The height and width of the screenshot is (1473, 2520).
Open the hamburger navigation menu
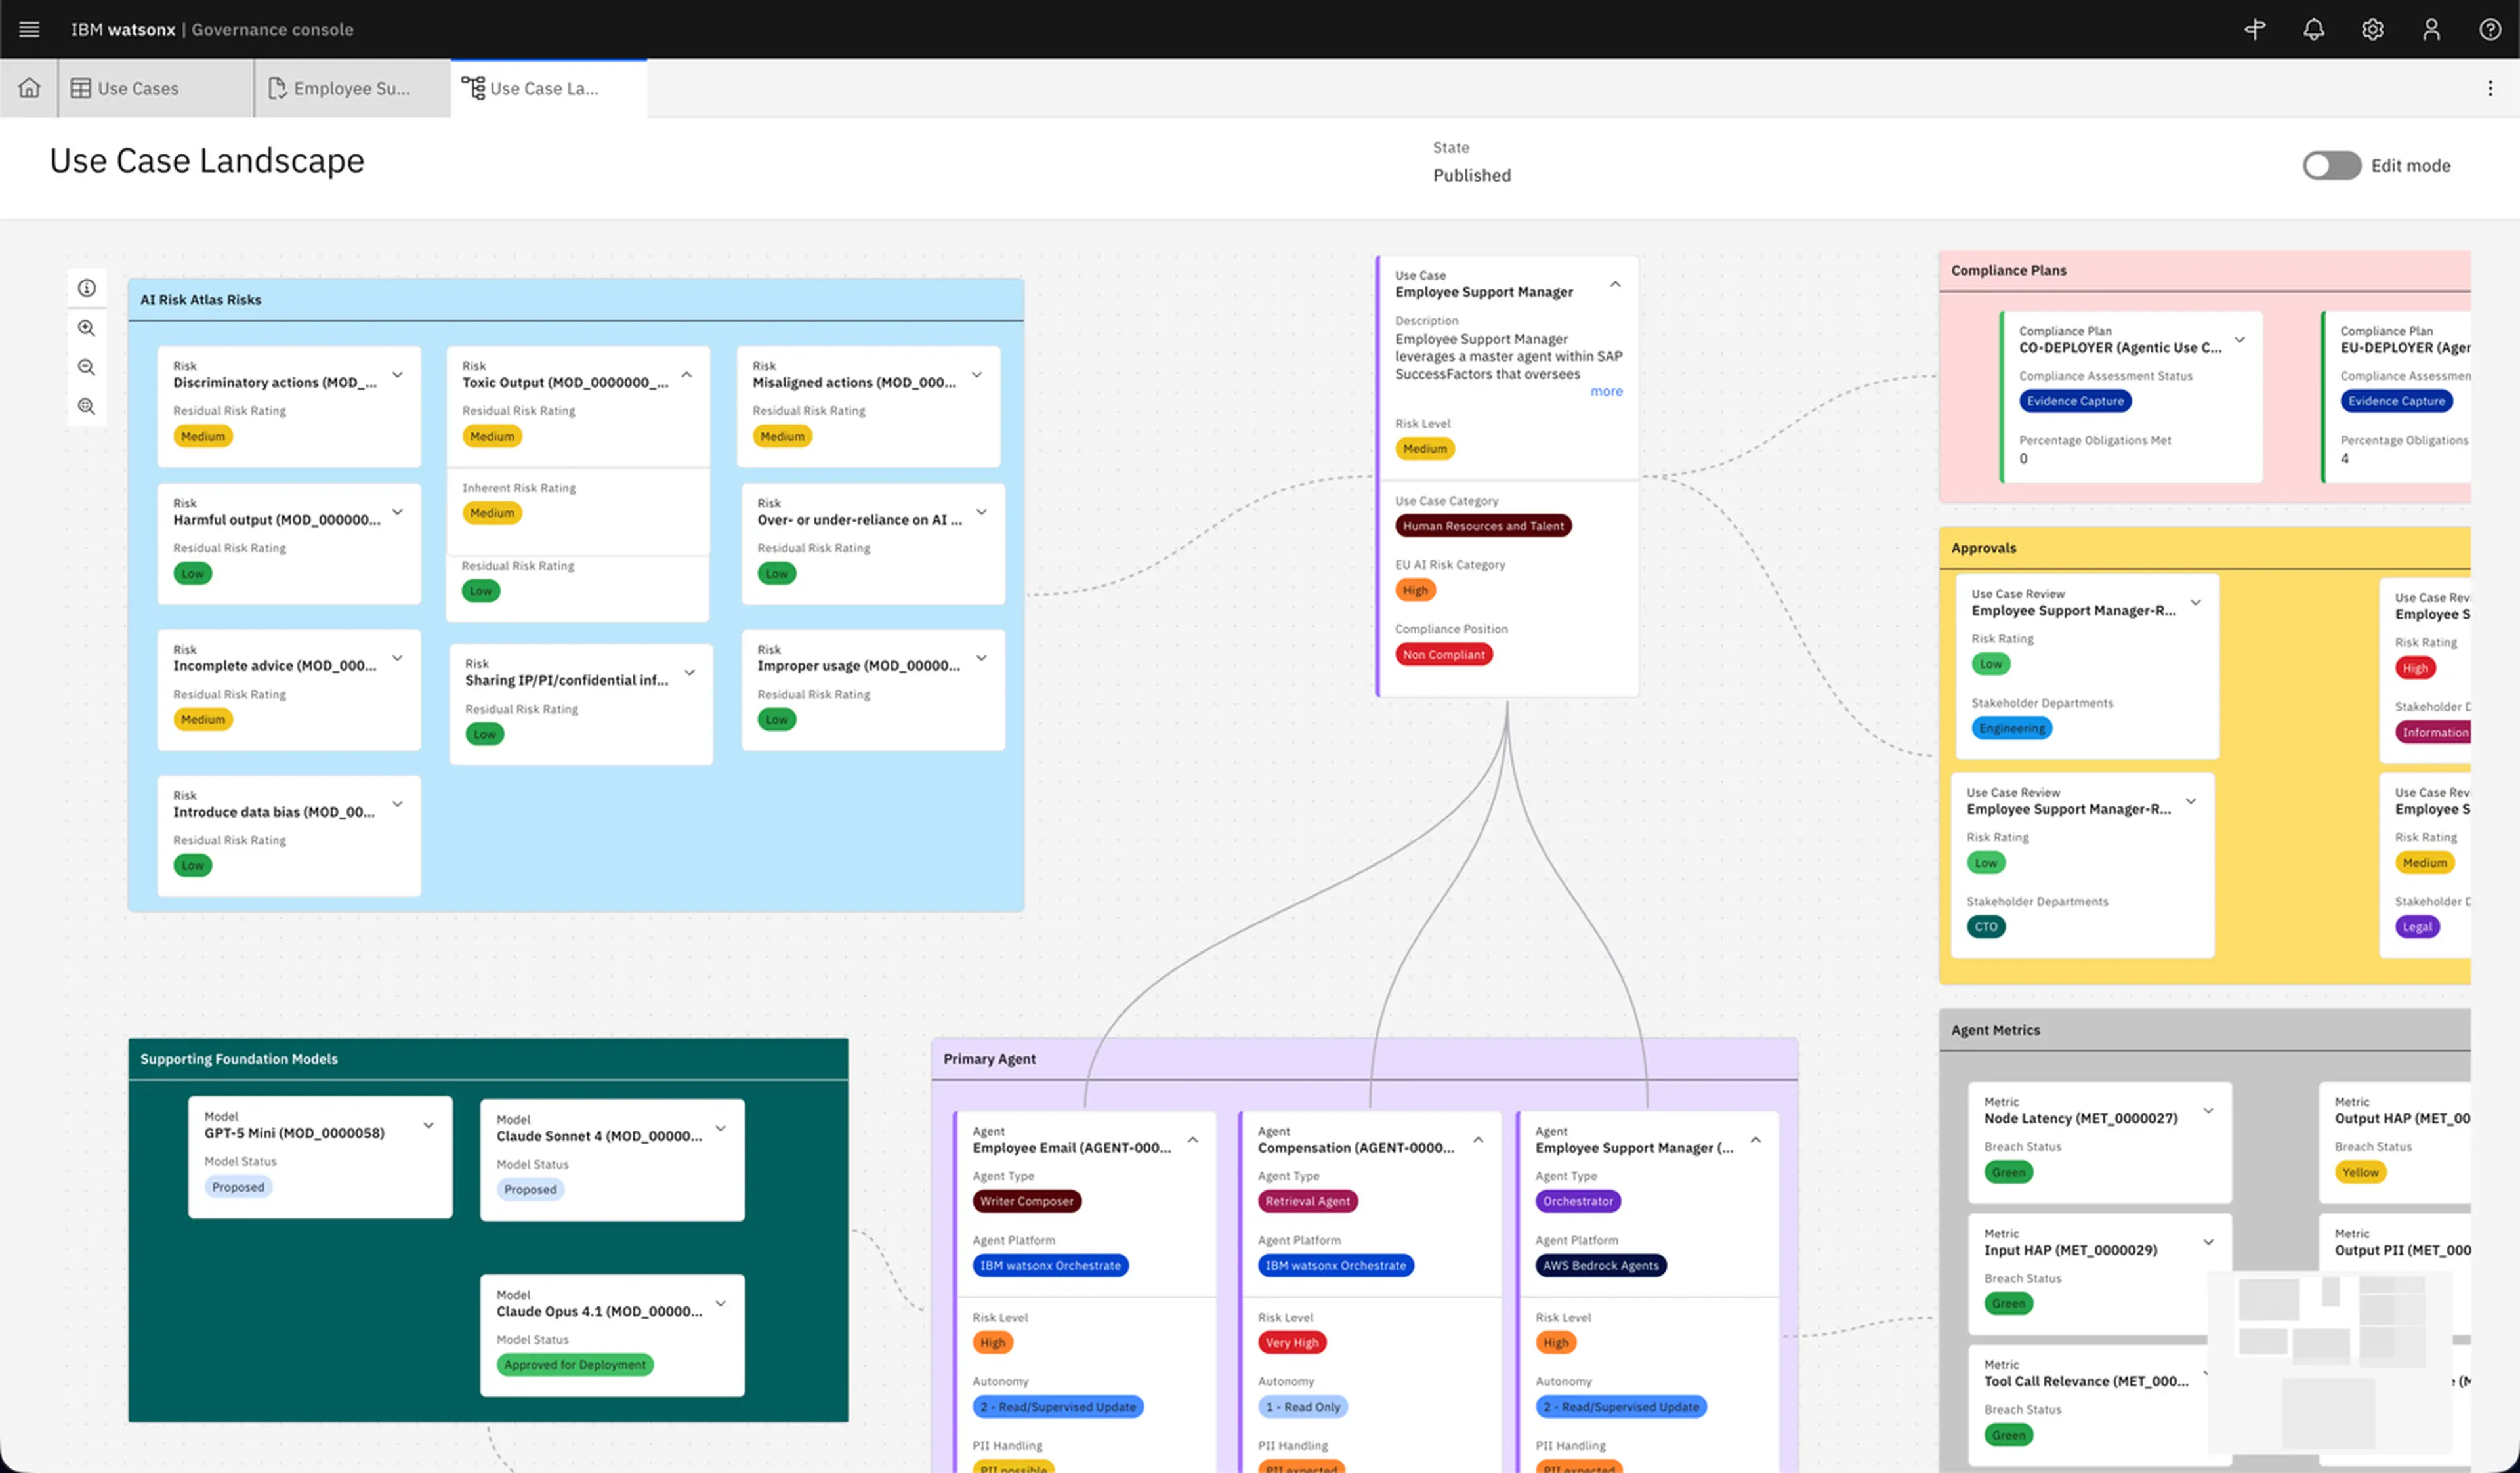pyautogui.click(x=29, y=29)
